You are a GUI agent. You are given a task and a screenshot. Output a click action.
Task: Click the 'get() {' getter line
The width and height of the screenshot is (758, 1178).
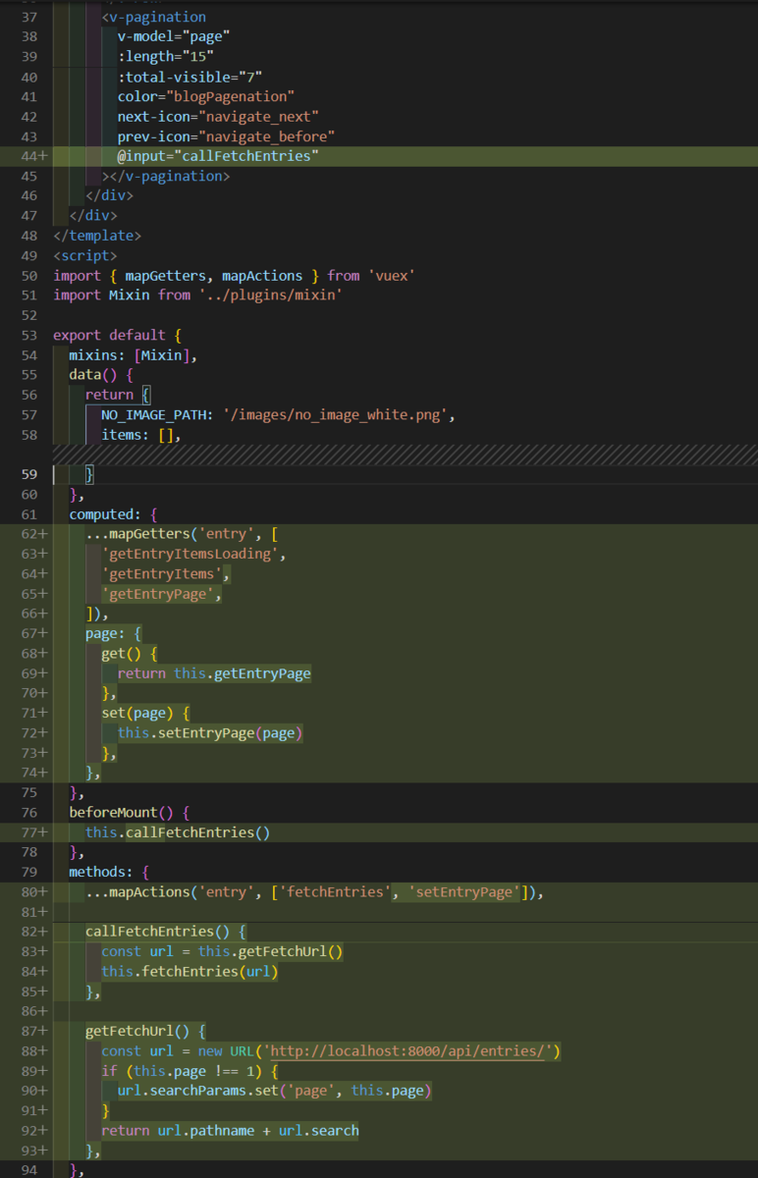coord(130,654)
